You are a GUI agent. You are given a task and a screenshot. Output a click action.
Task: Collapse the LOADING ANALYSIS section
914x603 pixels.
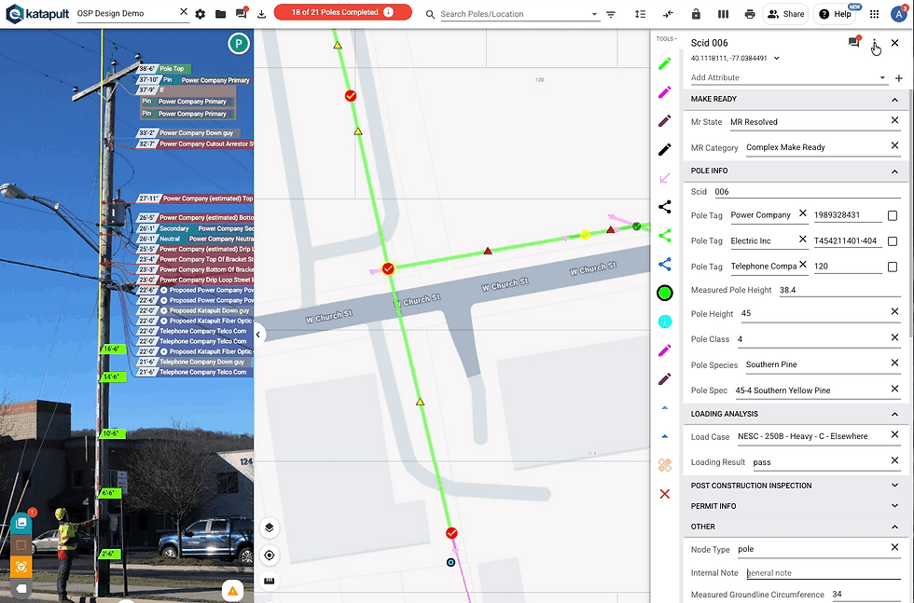coord(894,414)
